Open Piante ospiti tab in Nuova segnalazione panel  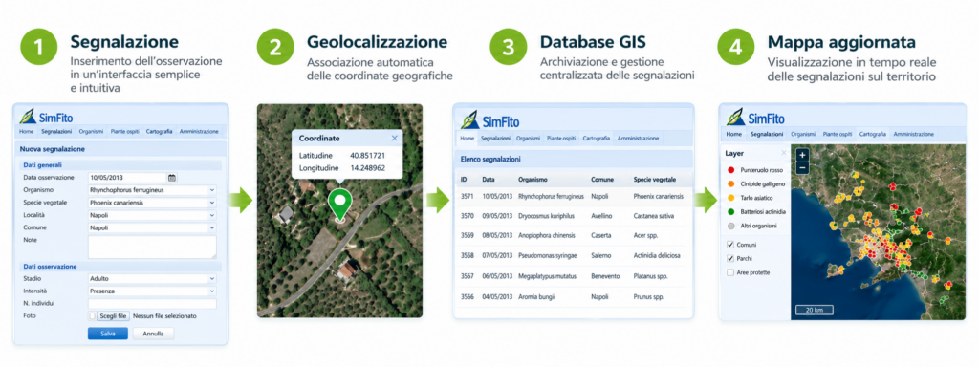(x=125, y=132)
